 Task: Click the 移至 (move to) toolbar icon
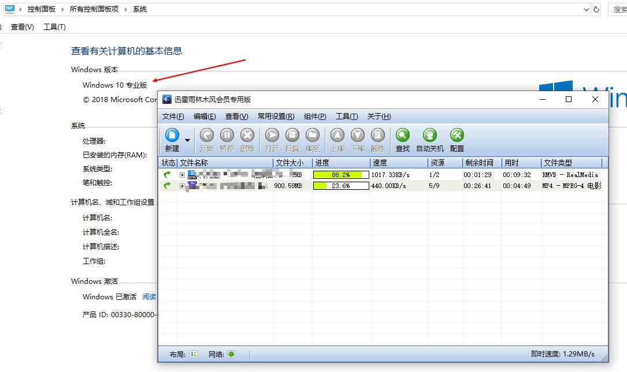coord(312,136)
